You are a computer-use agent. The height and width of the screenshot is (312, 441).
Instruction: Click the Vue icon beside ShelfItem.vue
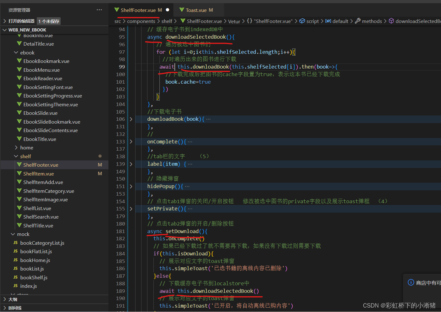(x=19, y=173)
